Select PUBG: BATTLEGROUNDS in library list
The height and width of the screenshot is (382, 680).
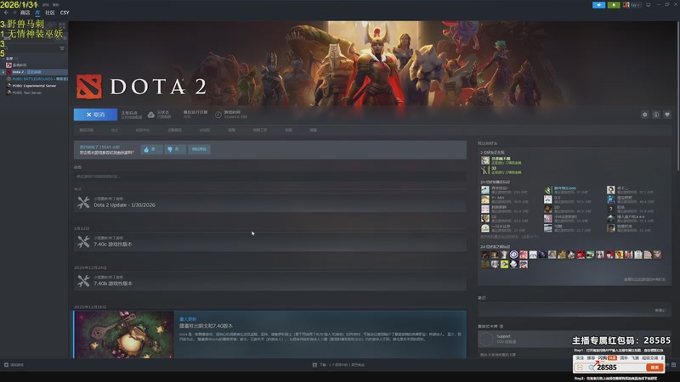coord(34,79)
